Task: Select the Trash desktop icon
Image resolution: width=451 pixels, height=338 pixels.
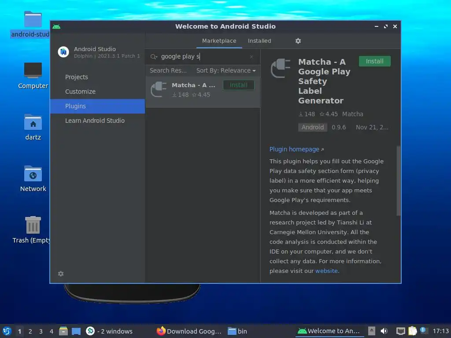Action: 33,225
